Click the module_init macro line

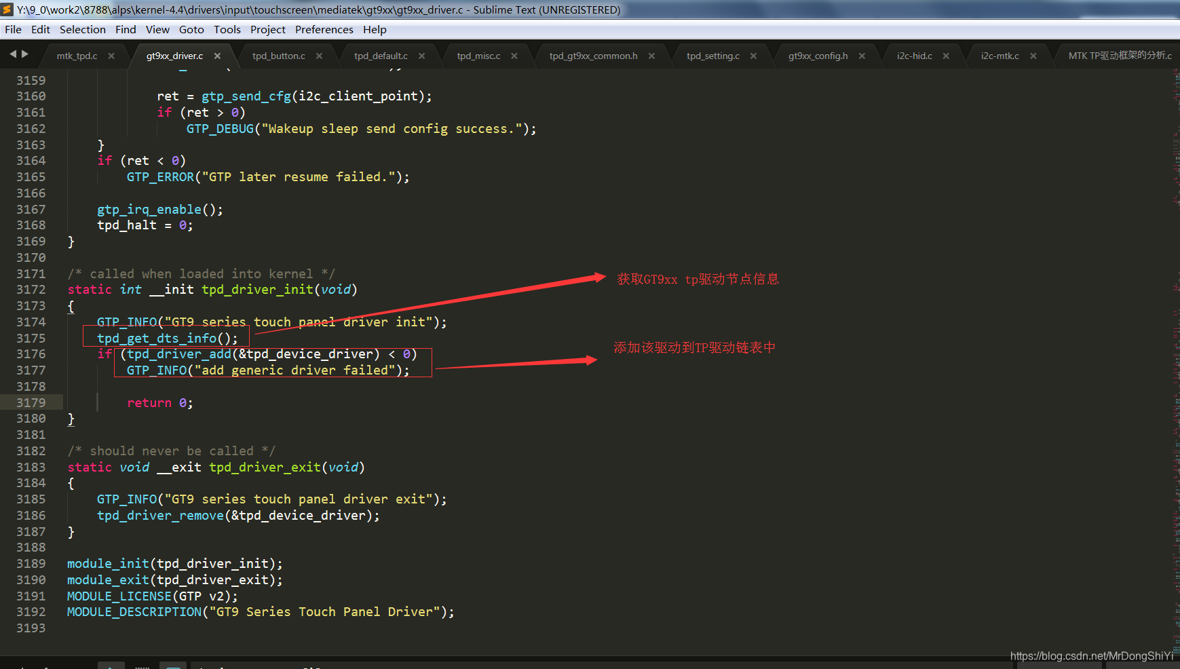[x=175, y=563]
